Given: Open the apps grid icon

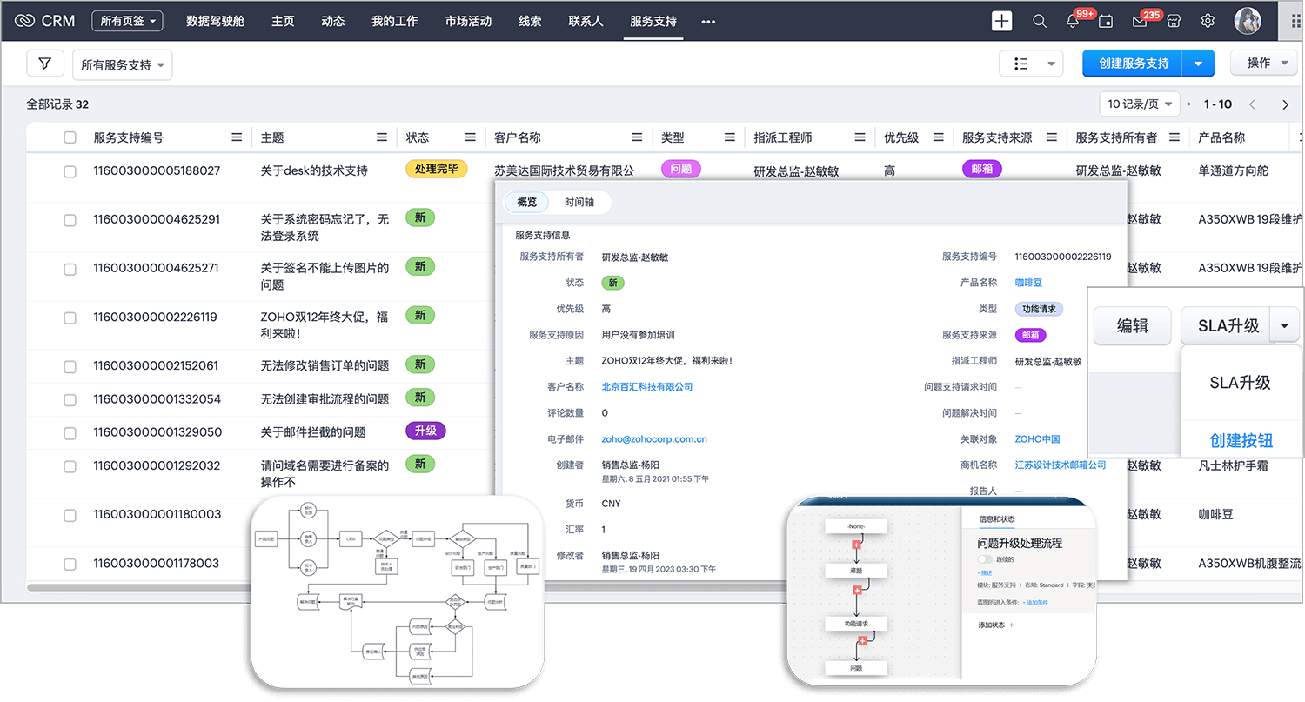Looking at the screenshot, I should pyautogui.click(x=1295, y=21).
